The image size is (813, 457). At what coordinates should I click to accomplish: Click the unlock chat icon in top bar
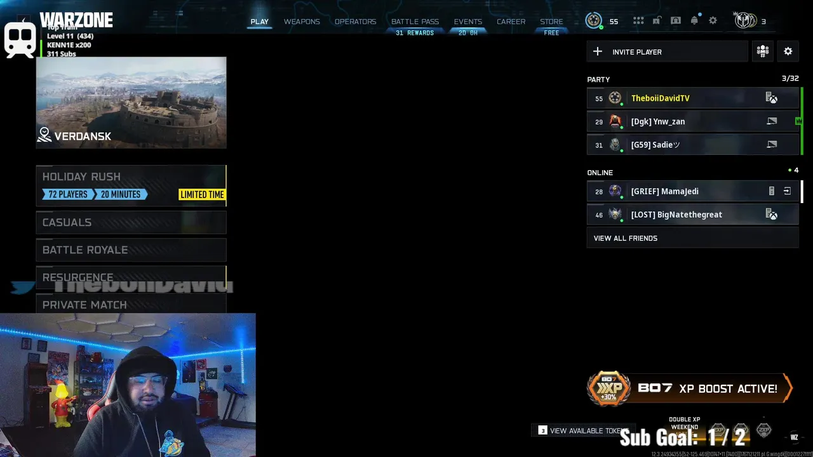[x=657, y=21]
